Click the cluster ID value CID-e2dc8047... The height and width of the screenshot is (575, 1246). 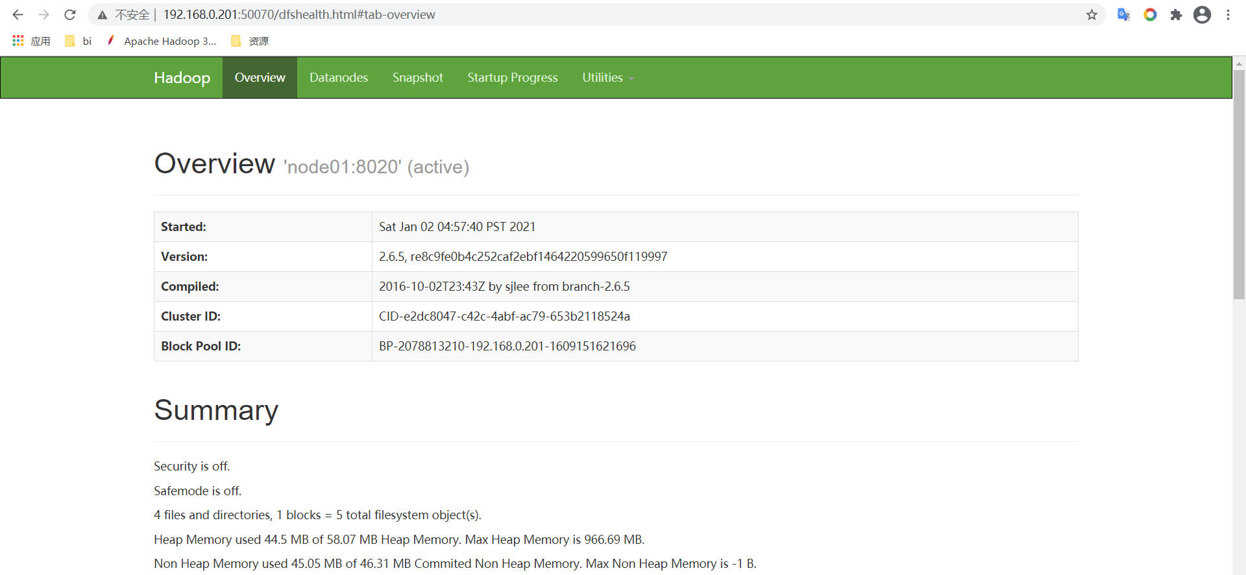pos(504,316)
